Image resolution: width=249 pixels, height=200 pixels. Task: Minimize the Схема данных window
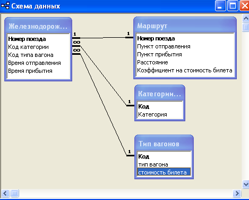click(220, 6)
